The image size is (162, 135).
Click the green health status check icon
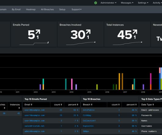pyautogui.click(x=96, y=3)
